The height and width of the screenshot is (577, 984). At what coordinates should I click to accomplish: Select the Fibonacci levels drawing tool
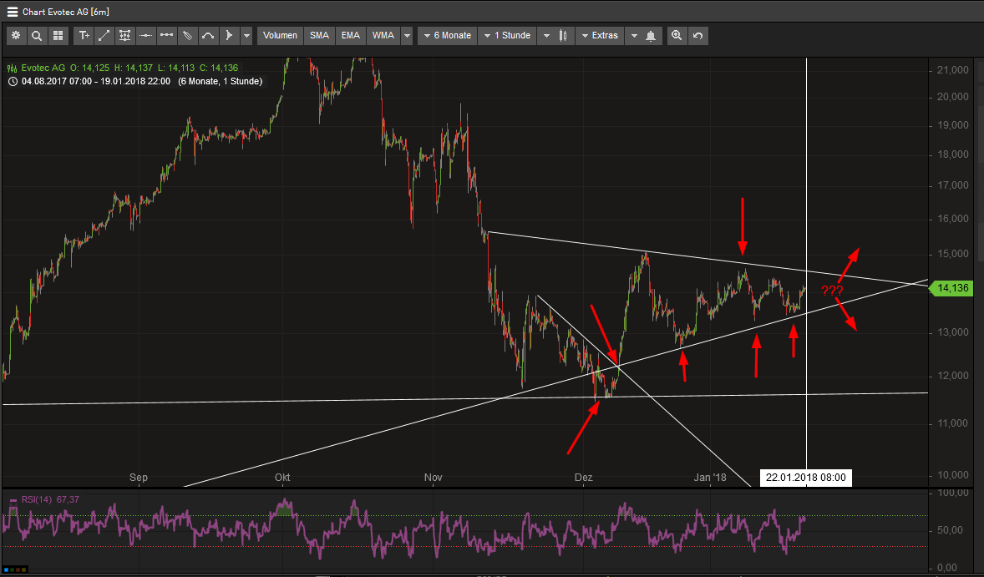click(x=125, y=36)
